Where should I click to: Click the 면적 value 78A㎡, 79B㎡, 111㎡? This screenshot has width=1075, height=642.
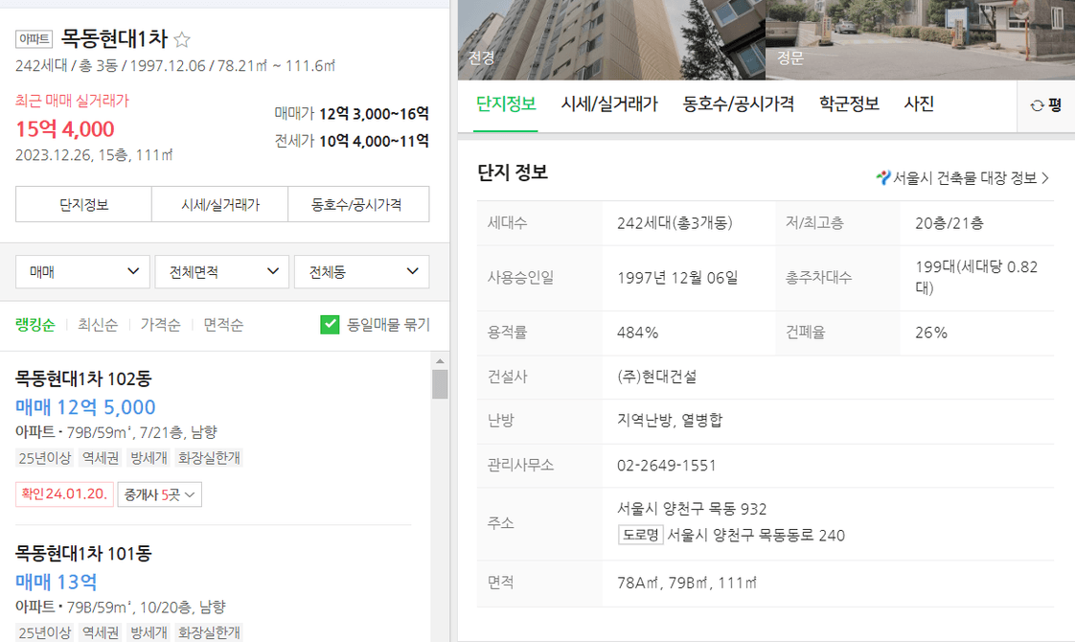687,583
